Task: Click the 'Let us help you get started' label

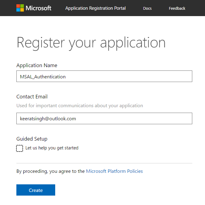Action: point(52,148)
